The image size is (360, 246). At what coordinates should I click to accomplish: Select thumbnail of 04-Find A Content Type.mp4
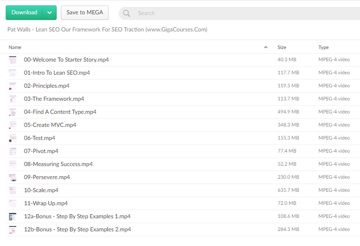pyautogui.click(x=13, y=112)
